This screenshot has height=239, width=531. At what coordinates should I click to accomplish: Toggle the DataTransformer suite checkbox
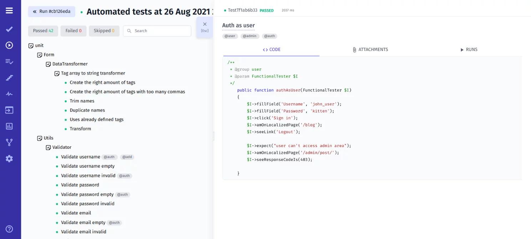[49, 64]
